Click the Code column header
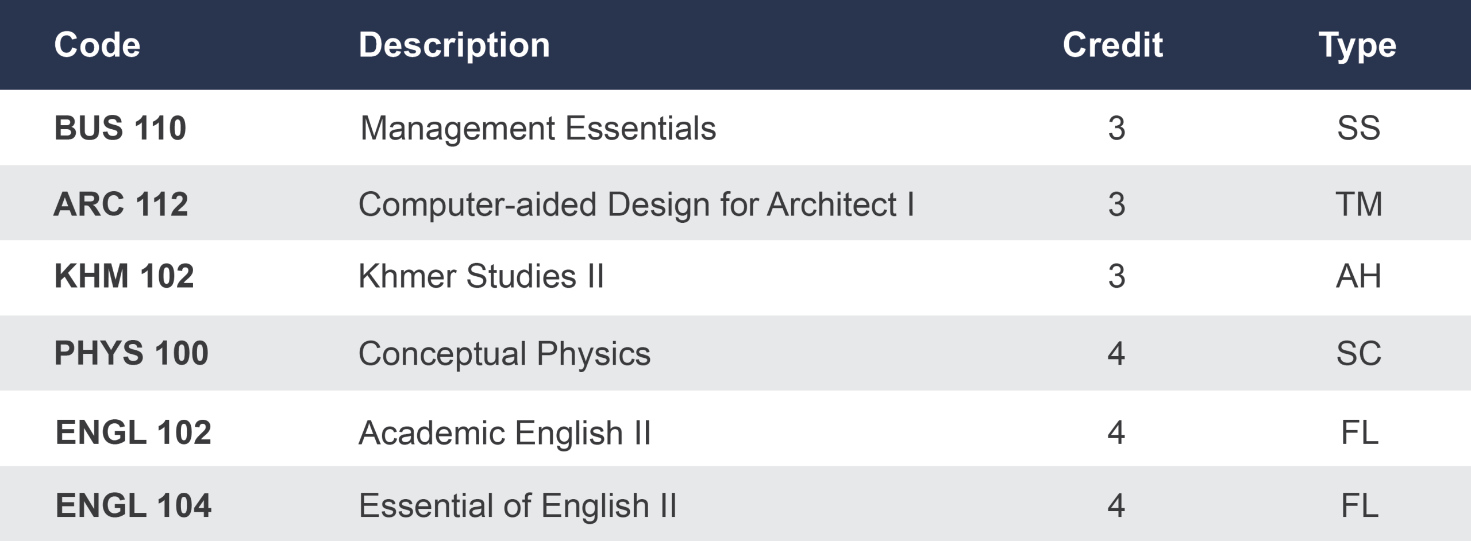This screenshot has width=1471, height=541. pyautogui.click(x=97, y=45)
